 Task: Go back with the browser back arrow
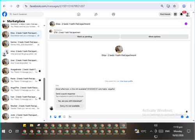coord(4,6)
